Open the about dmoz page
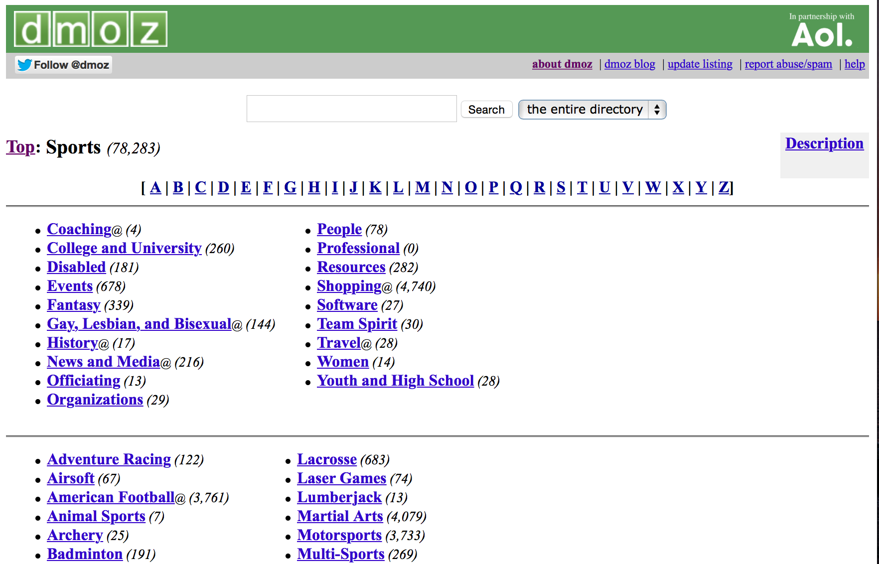 point(562,64)
